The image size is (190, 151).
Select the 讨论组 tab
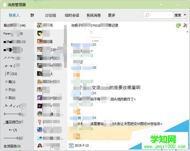[x=51, y=15]
